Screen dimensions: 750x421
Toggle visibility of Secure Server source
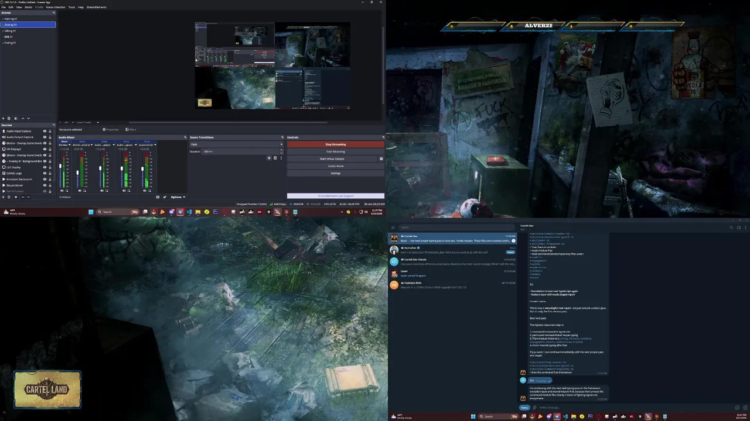point(45,185)
